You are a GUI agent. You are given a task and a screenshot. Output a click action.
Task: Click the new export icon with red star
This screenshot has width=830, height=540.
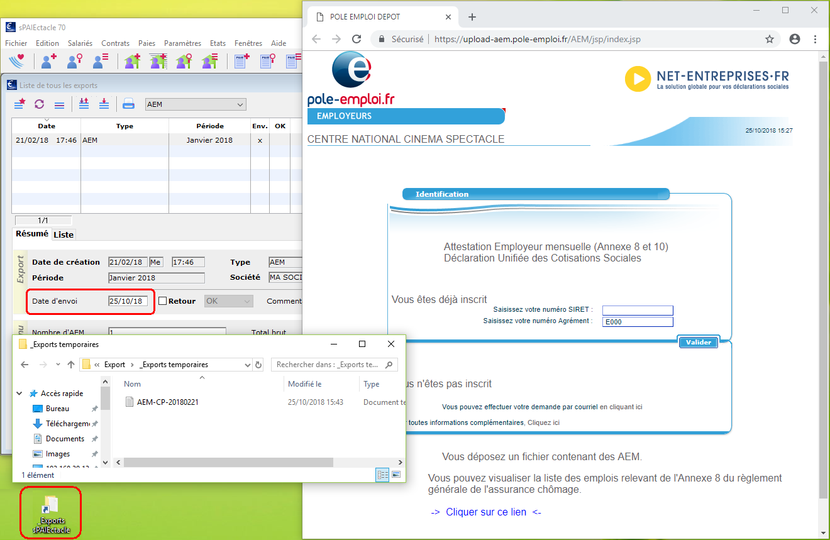pyautogui.click(x=20, y=104)
